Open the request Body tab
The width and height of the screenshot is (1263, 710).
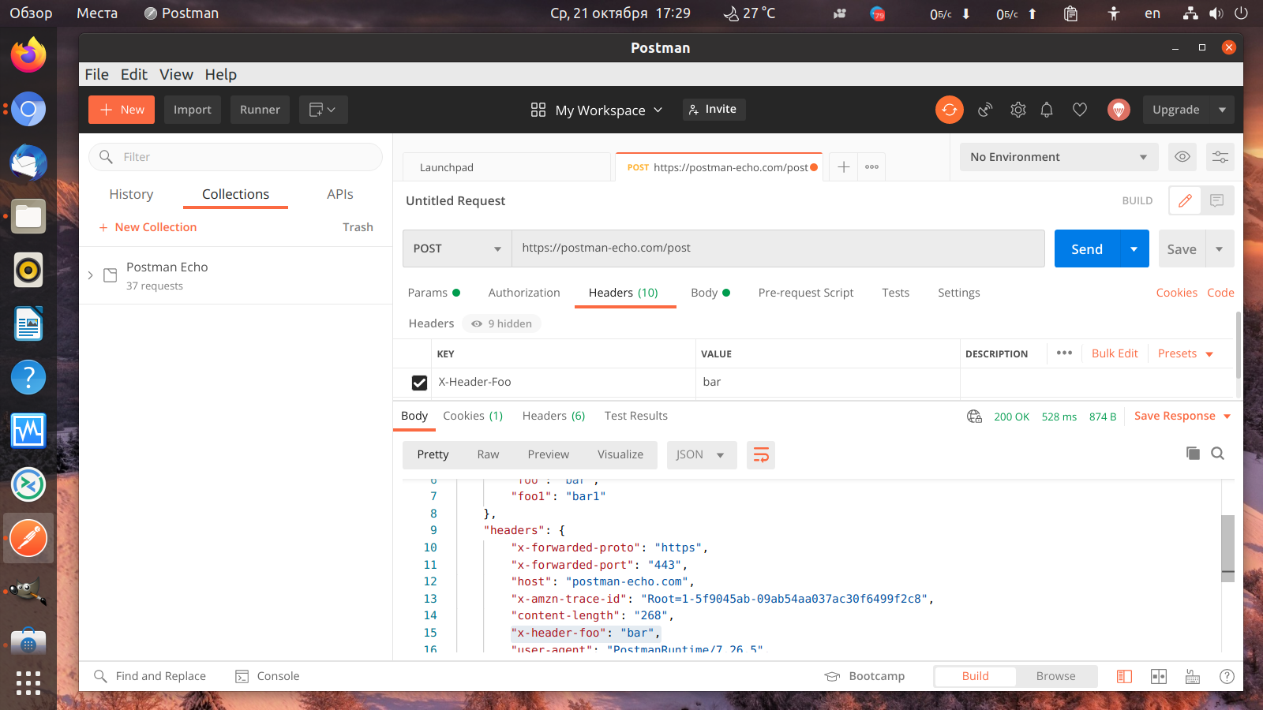point(710,293)
